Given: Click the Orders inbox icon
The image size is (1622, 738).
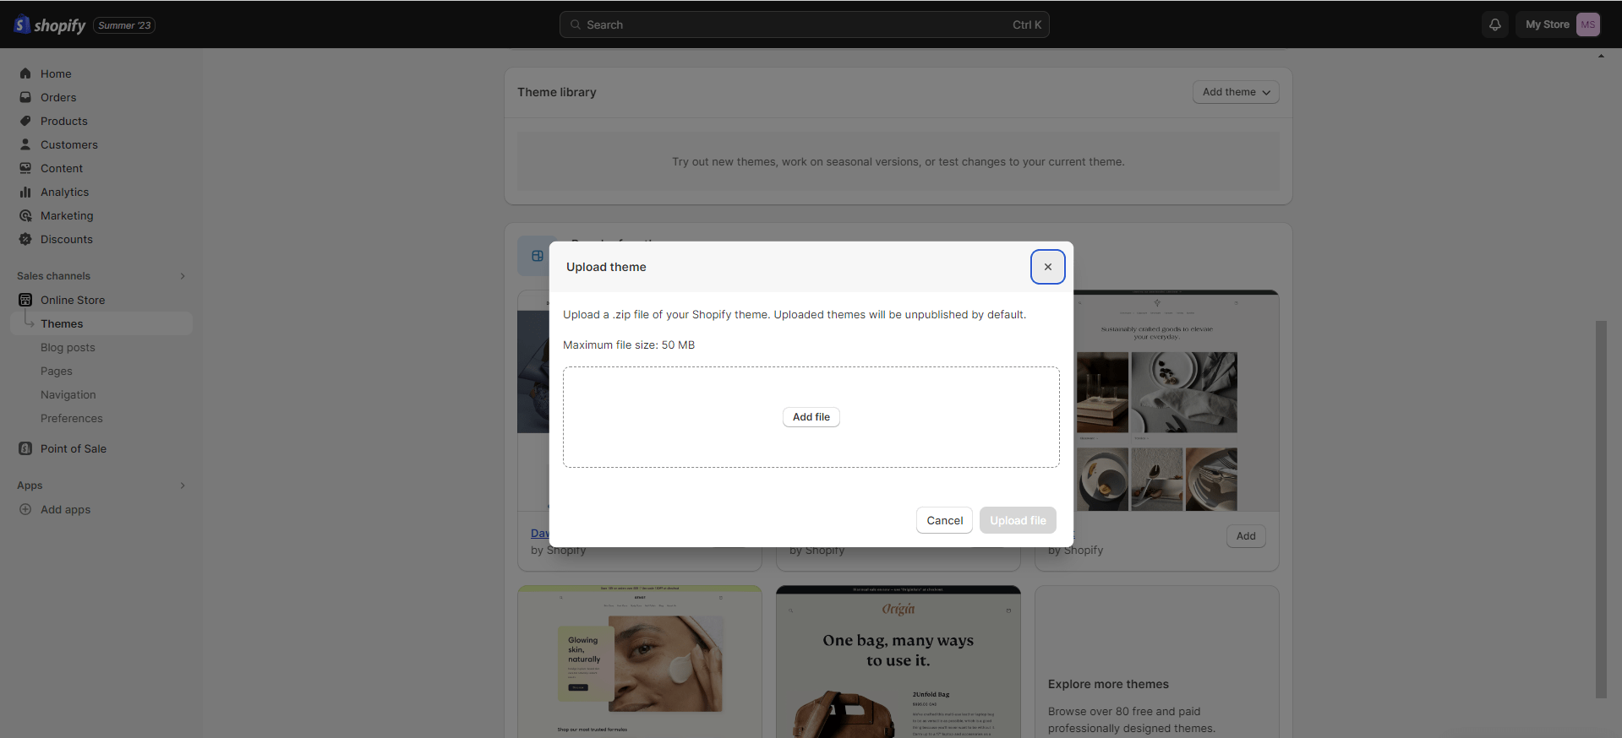Looking at the screenshot, I should point(25,97).
